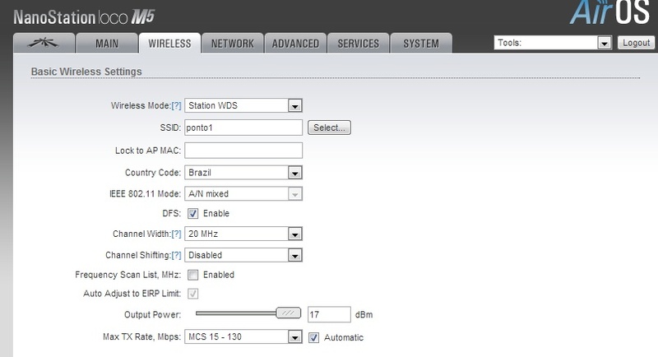The width and height of the screenshot is (658, 357).
Task: Open Wireless Mode help link
Action: tap(176, 106)
